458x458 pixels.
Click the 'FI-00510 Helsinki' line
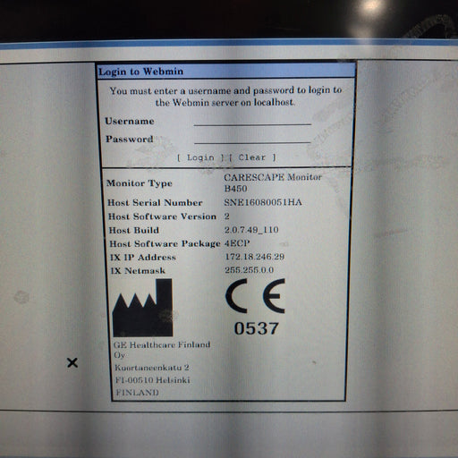point(153,380)
